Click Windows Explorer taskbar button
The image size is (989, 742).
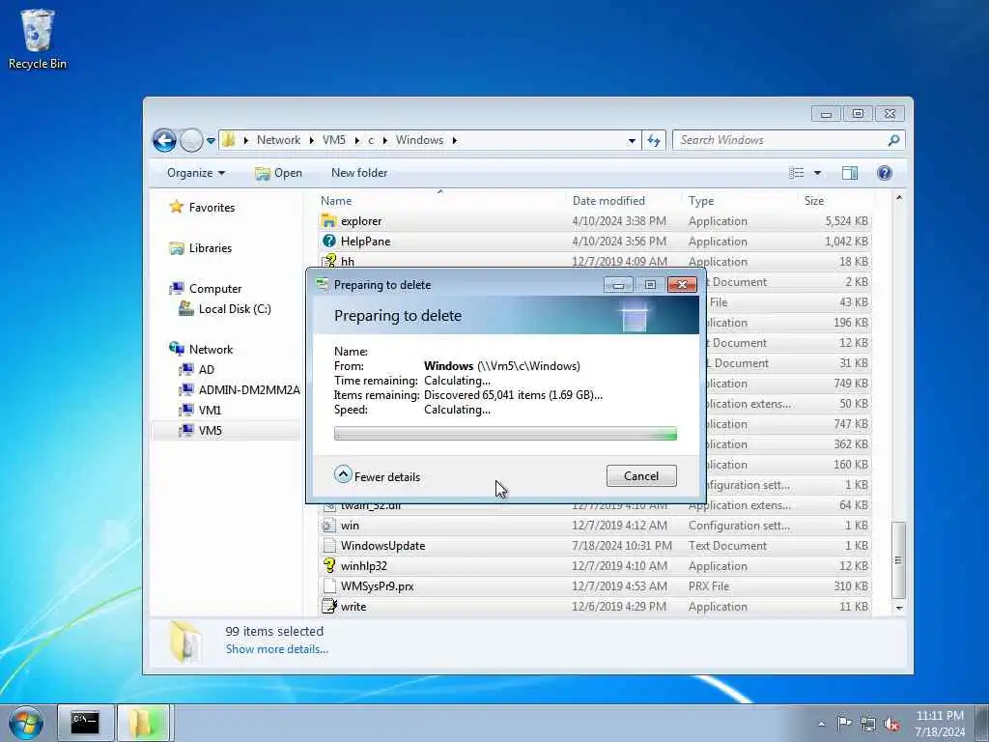coord(143,723)
